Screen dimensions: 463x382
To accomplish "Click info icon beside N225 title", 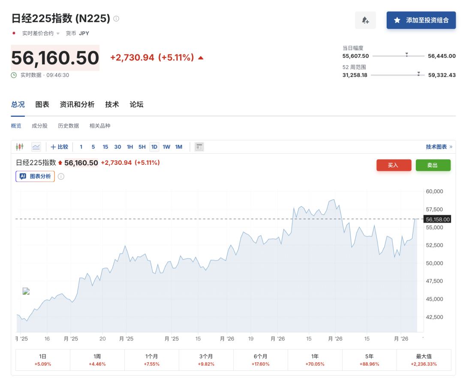I will (x=116, y=18).
